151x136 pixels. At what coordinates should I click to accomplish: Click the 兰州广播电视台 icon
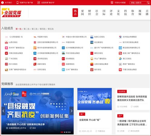[63, 70]
